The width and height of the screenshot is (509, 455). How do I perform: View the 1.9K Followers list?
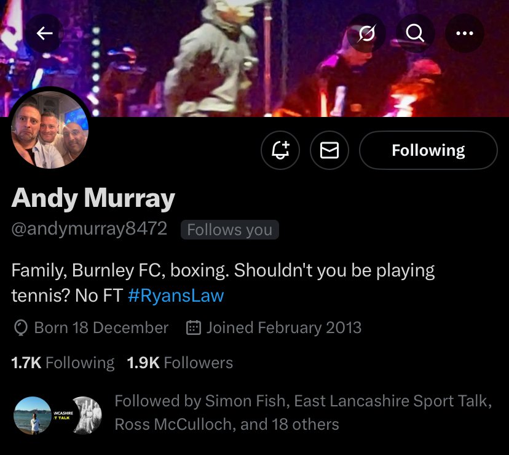click(180, 363)
